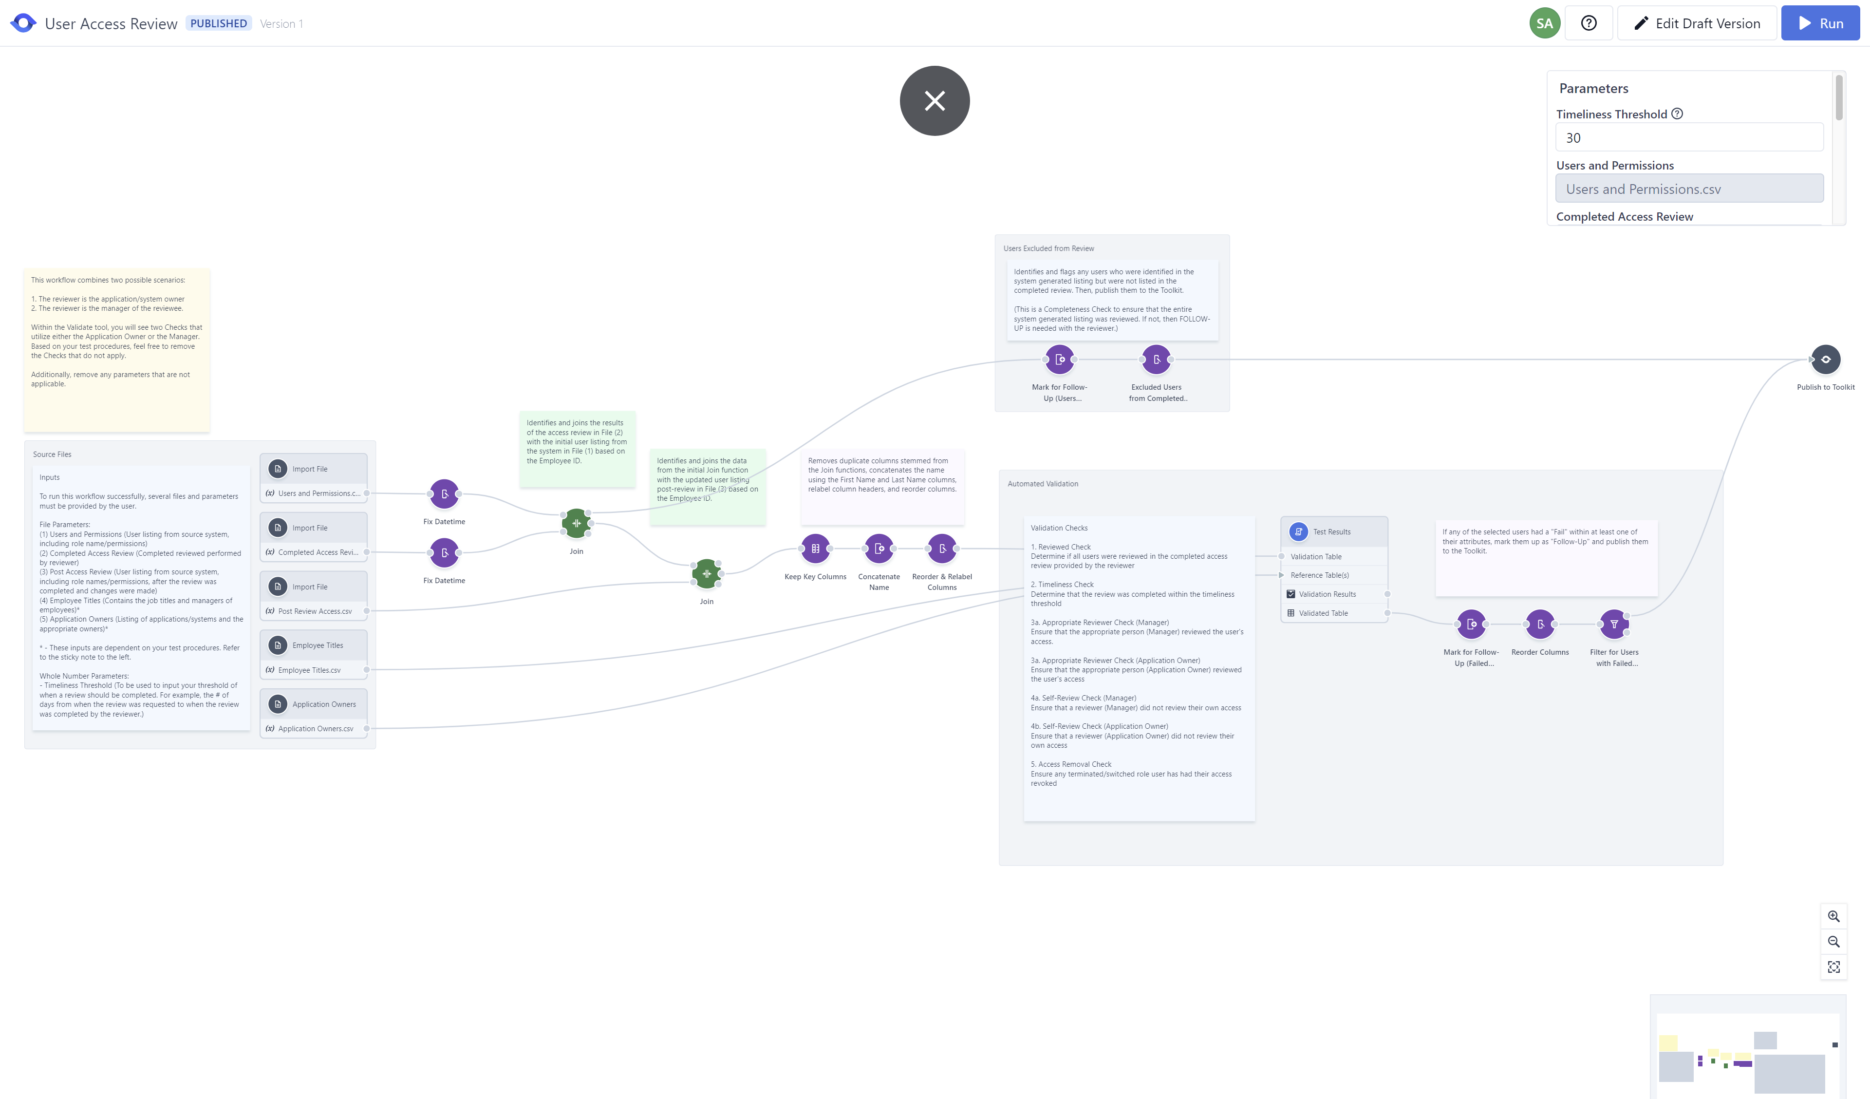Viewport: 1870px width, 1099px height.
Task: Run the workflow
Action: click(1819, 23)
